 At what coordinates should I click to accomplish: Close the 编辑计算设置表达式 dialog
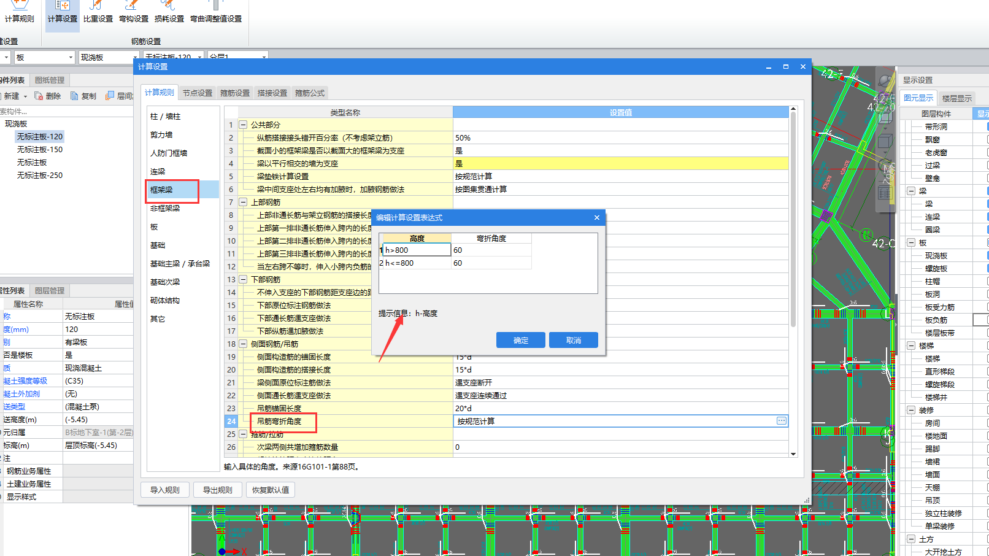597,217
